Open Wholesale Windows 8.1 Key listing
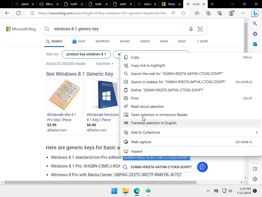 pyautogui.click(x=103, y=117)
